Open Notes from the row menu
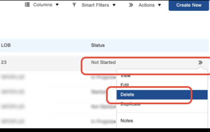This screenshot has width=210, height=132. point(127,121)
